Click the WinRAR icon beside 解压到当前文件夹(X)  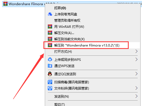pyautogui.click(x=50, y=39)
